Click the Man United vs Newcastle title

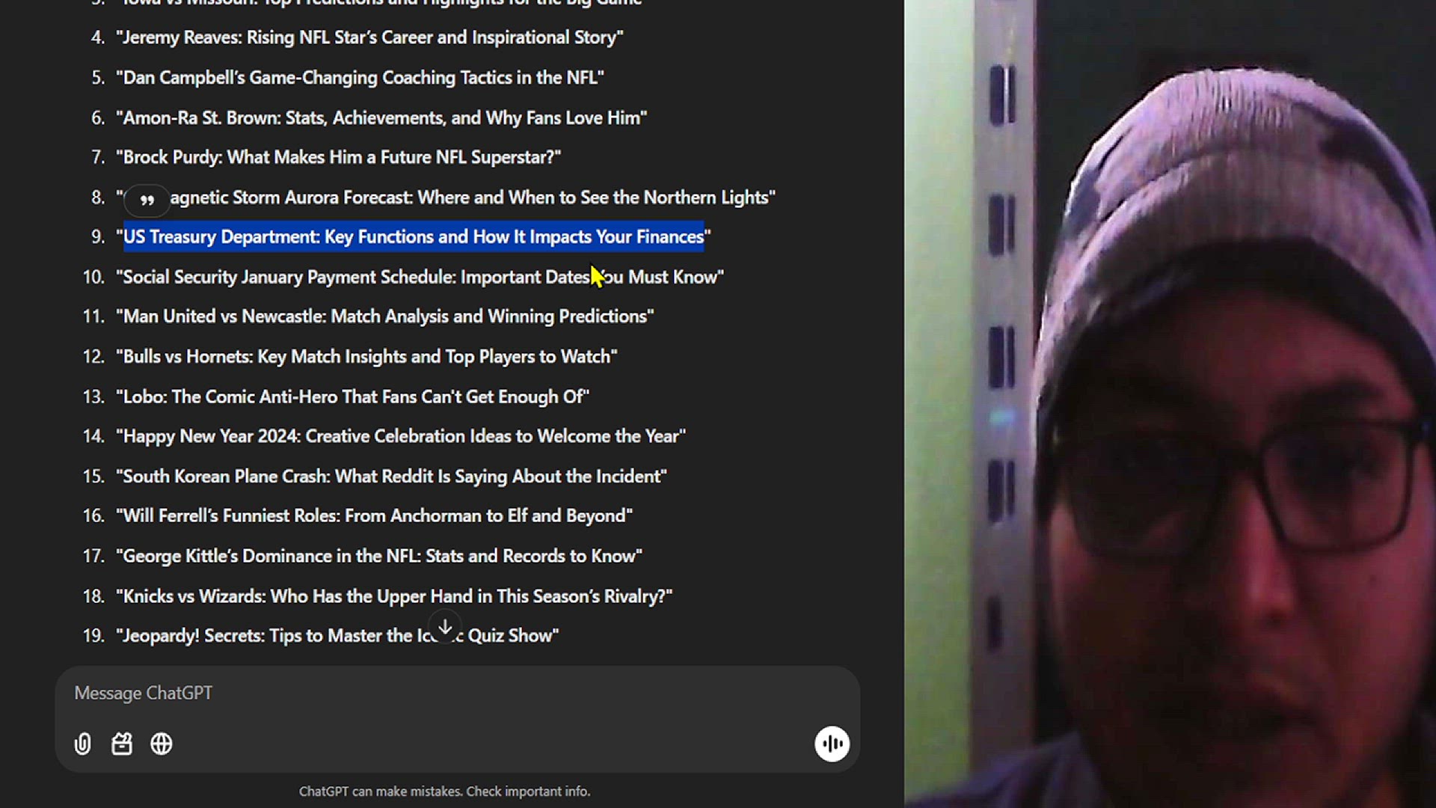384,316
